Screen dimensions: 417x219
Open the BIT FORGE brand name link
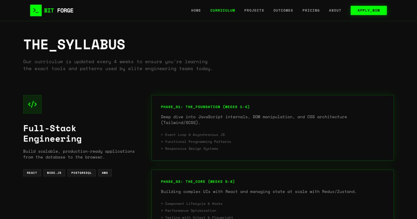click(59, 10)
